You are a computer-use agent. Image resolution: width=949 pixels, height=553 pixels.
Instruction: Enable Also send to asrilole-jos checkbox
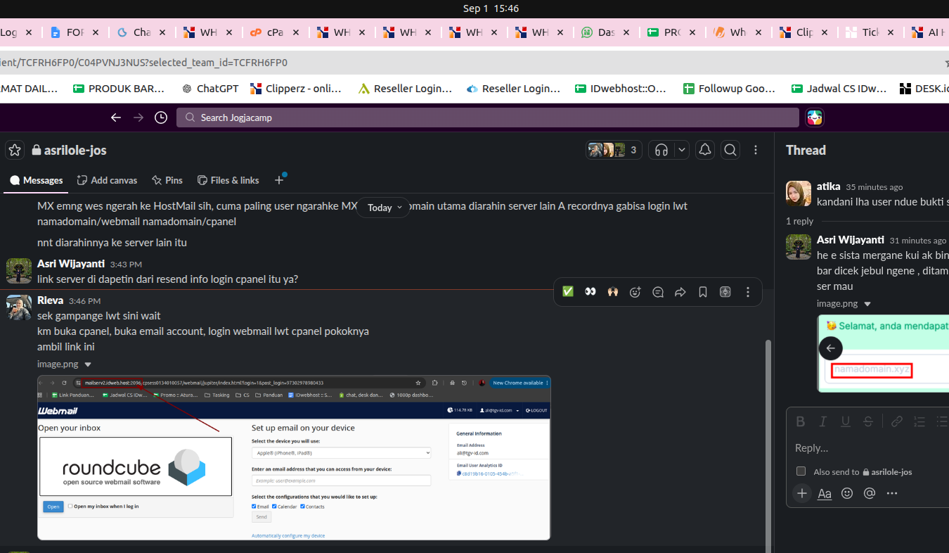pos(801,471)
